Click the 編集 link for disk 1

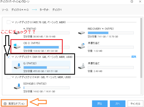(x=134, y=57)
